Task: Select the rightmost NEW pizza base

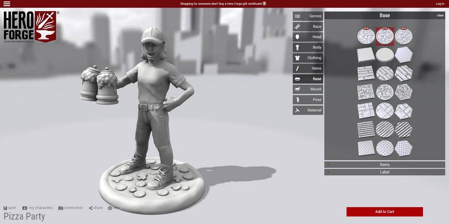Action: tap(403, 37)
